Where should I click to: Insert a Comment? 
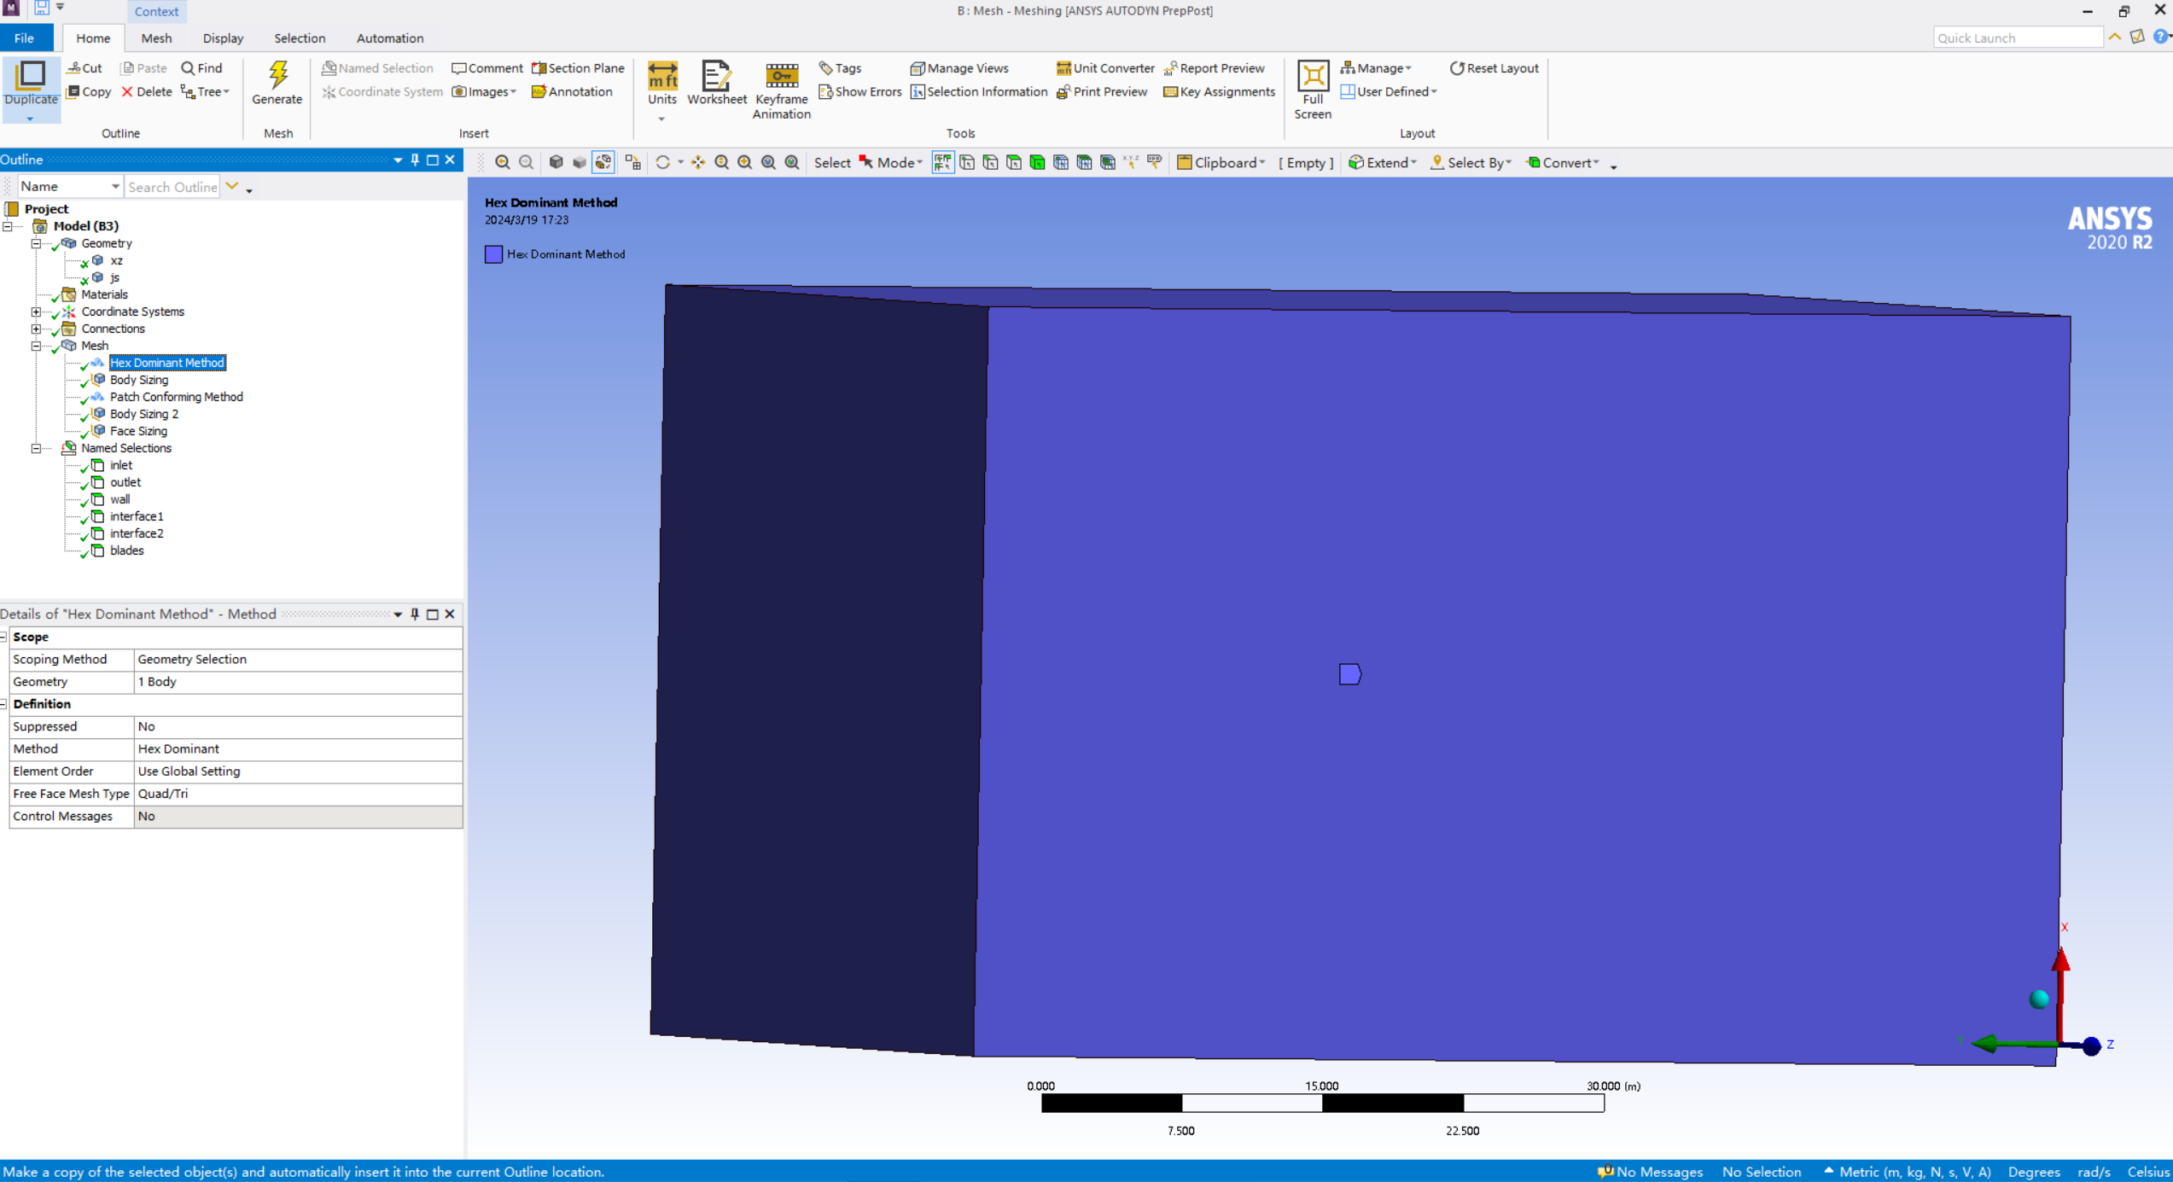click(486, 68)
